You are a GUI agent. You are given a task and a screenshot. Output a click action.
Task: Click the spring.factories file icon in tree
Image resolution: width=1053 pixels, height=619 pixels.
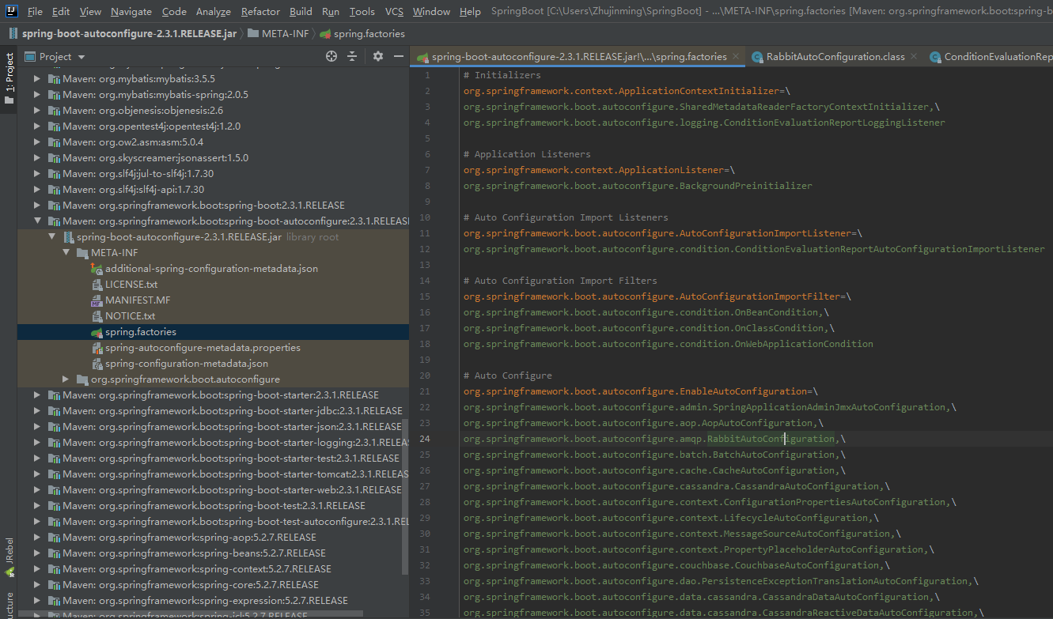[x=97, y=332]
